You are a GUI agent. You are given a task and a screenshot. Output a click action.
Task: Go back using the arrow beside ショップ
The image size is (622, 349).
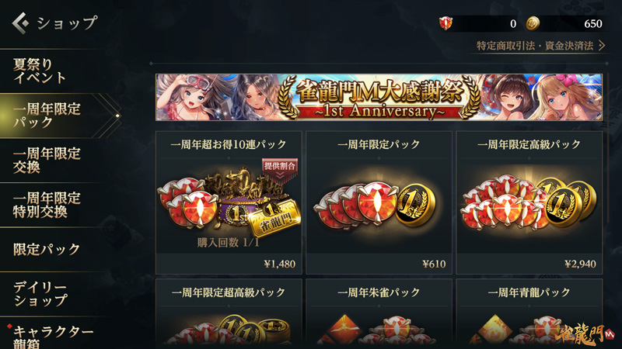(20, 23)
